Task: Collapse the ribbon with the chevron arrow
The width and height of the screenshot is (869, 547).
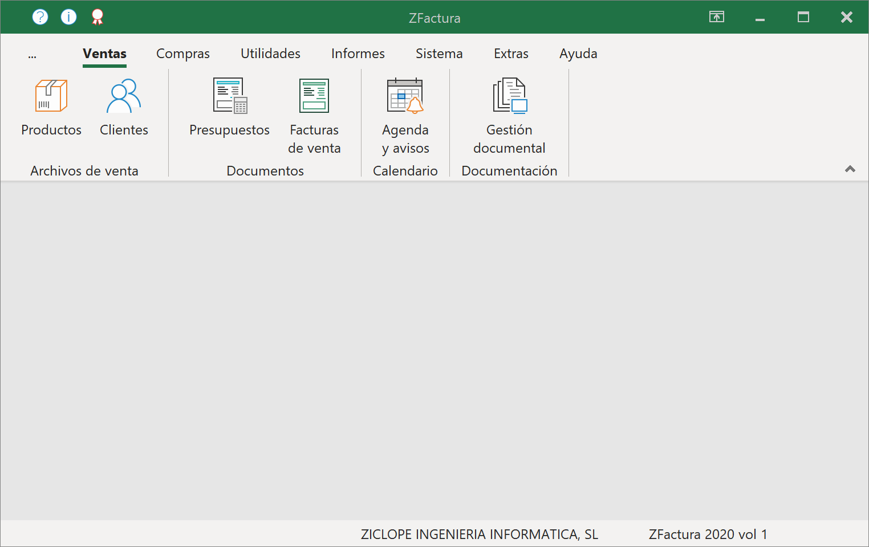Action: coord(850,169)
